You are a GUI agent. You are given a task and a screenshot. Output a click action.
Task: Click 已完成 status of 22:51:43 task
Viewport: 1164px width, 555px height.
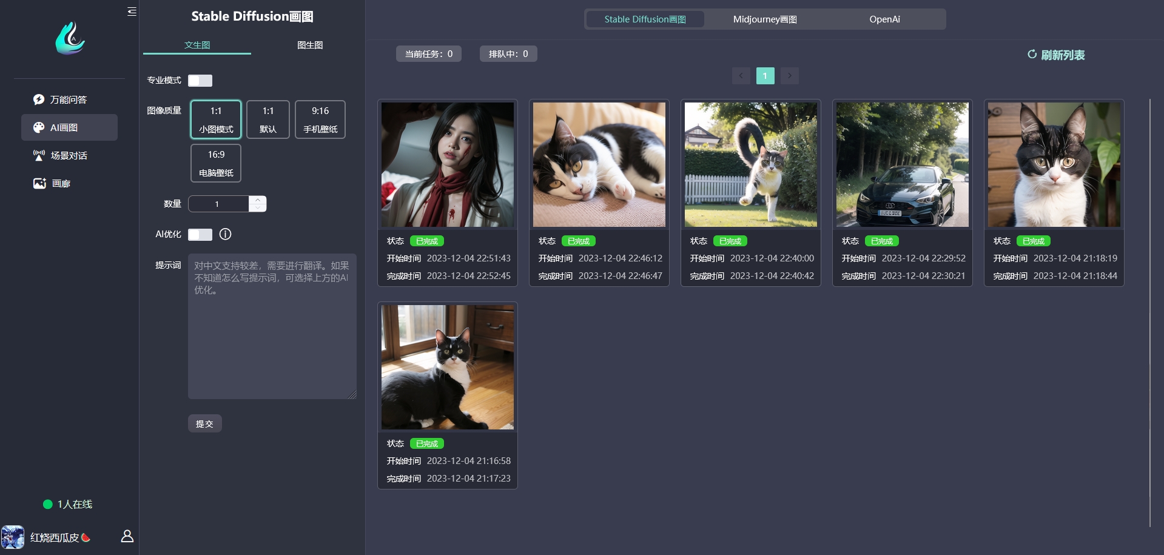(x=427, y=241)
